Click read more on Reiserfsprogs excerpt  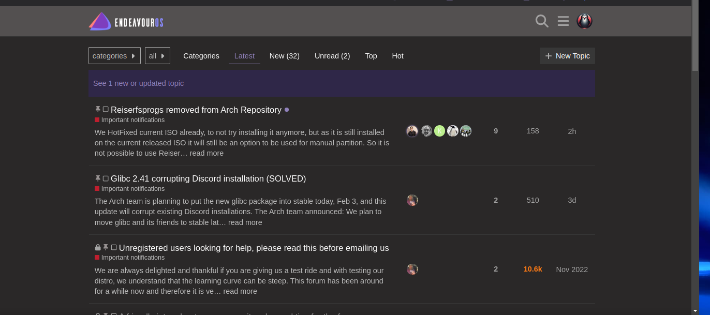[206, 153]
